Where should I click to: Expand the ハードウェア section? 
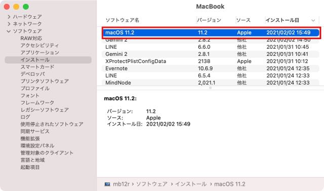pyautogui.click(x=9, y=17)
